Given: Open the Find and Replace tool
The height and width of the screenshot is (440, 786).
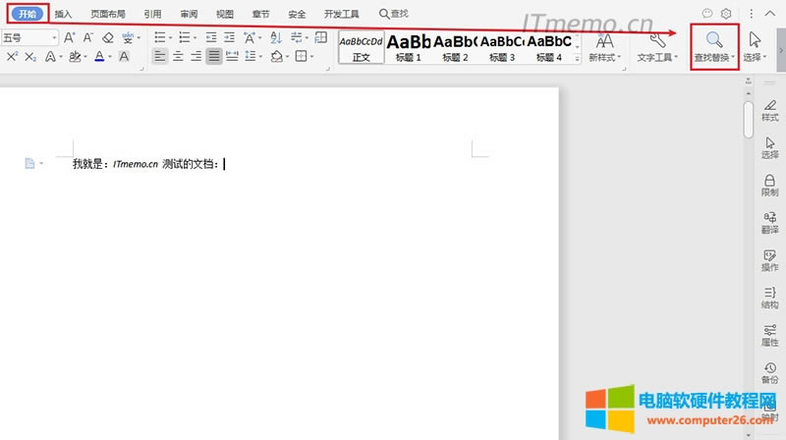Looking at the screenshot, I should [714, 45].
